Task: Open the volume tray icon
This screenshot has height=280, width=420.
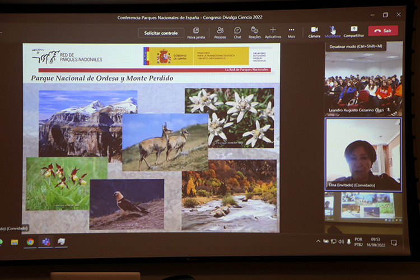Action: click(x=341, y=242)
